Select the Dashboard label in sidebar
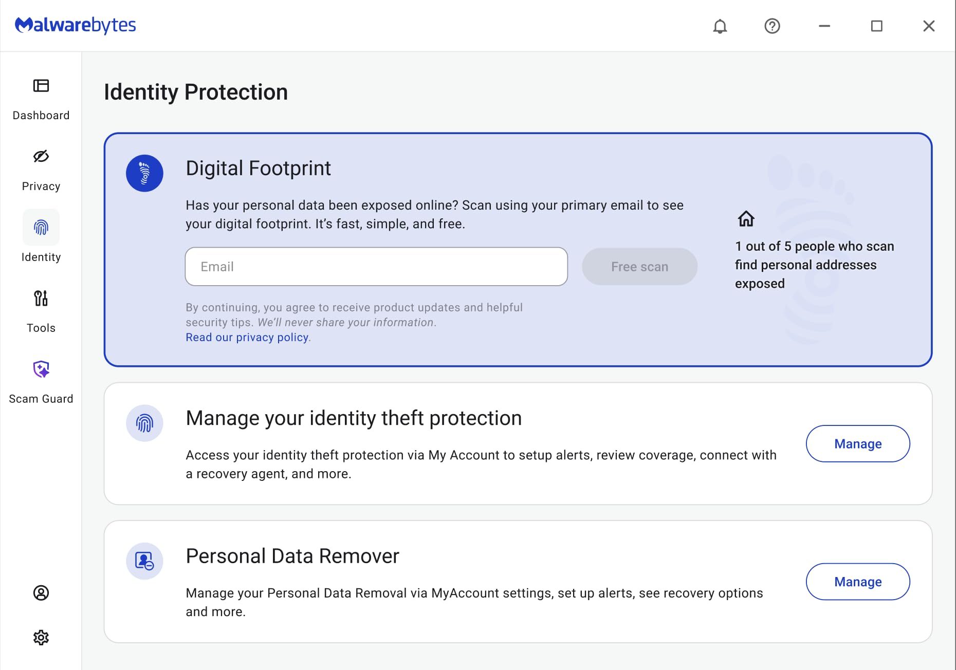Image resolution: width=956 pixels, height=670 pixels. [41, 115]
